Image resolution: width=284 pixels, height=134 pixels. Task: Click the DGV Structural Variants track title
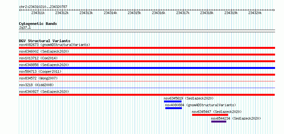[45, 41]
